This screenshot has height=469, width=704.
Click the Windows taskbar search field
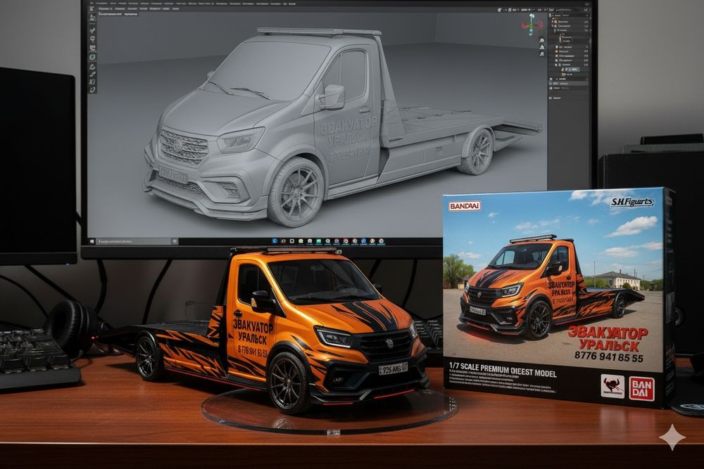pos(134,241)
